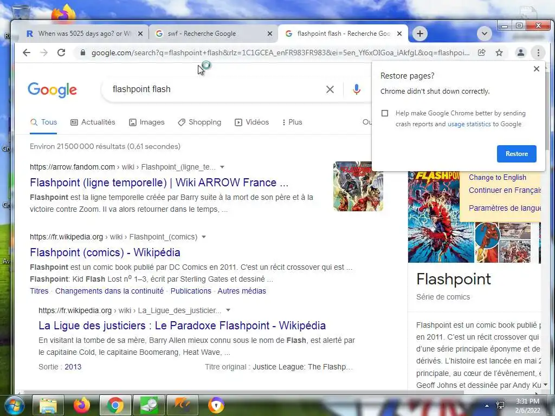Click the Flashpoint Paradox result thumbnail
The image size is (555, 416).
click(x=358, y=186)
